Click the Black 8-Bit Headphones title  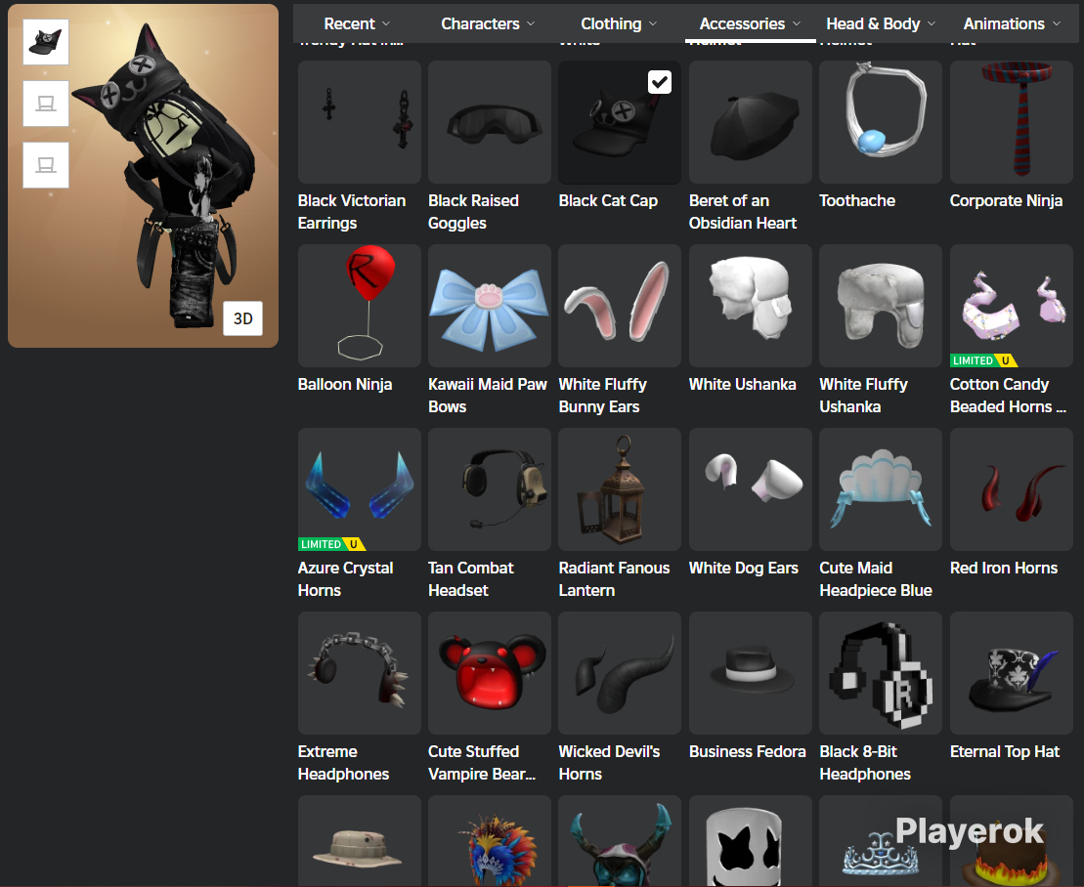click(x=865, y=763)
